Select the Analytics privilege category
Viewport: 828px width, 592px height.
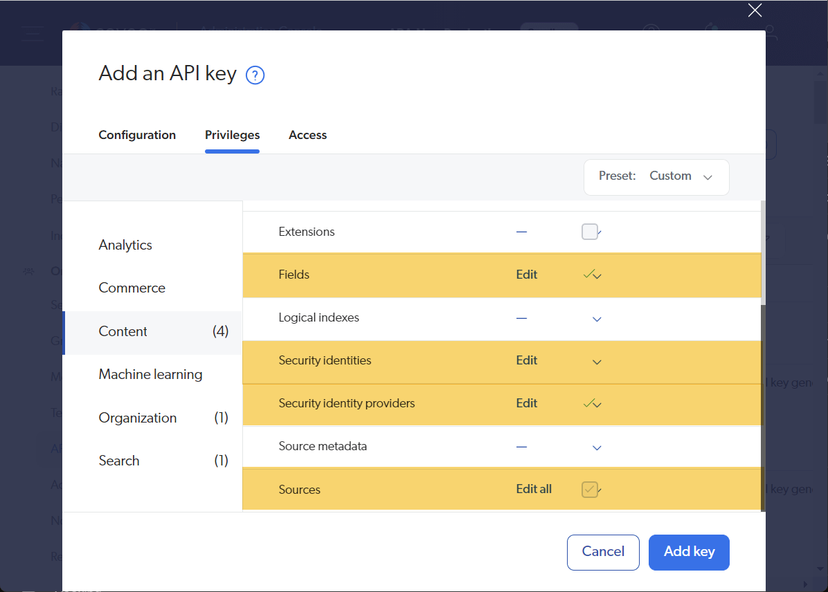125,246
